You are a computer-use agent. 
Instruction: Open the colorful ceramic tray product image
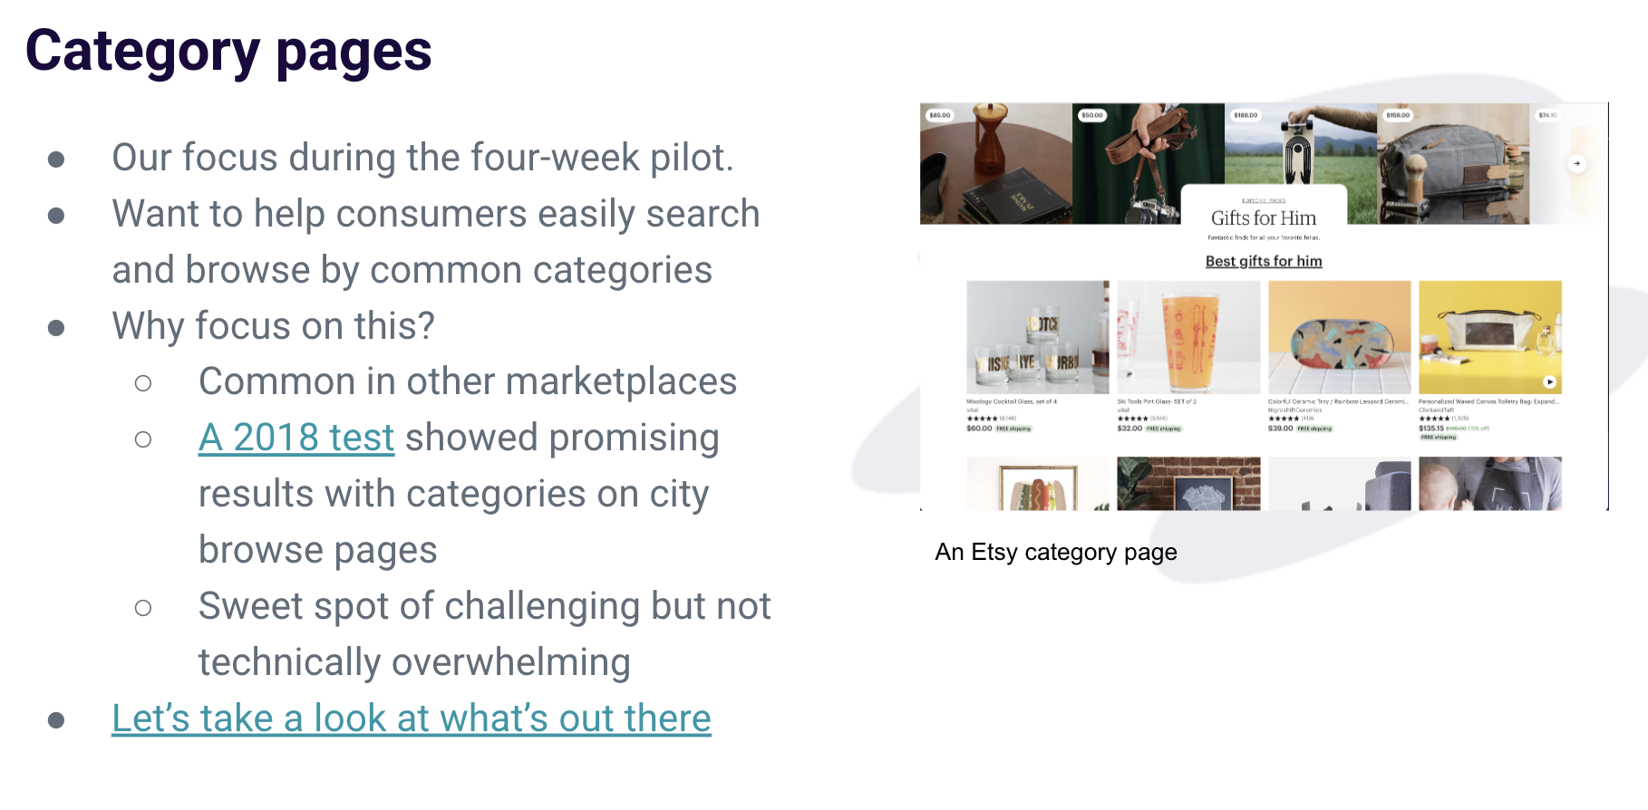coord(1339,337)
